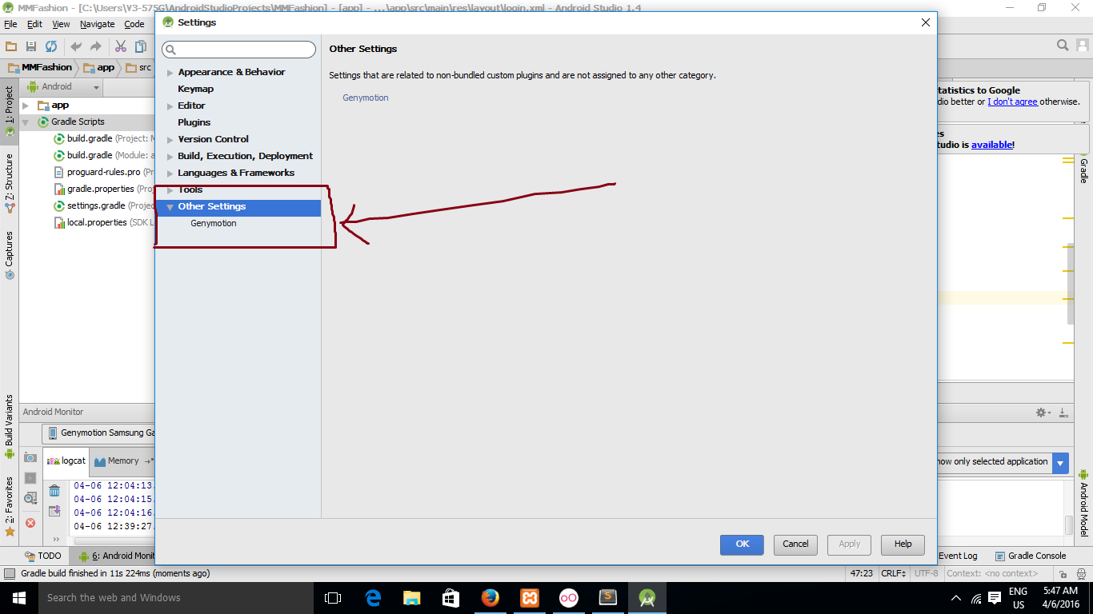Screen dimensions: 1093x614
Task: Click the Scroll to End icon in logcat
Action: (54, 511)
